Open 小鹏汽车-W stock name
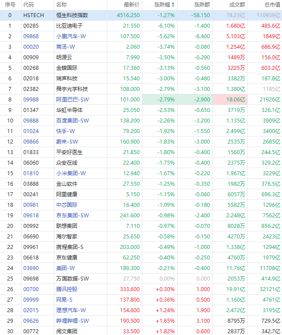The width and height of the screenshot is (282, 335). (71, 36)
